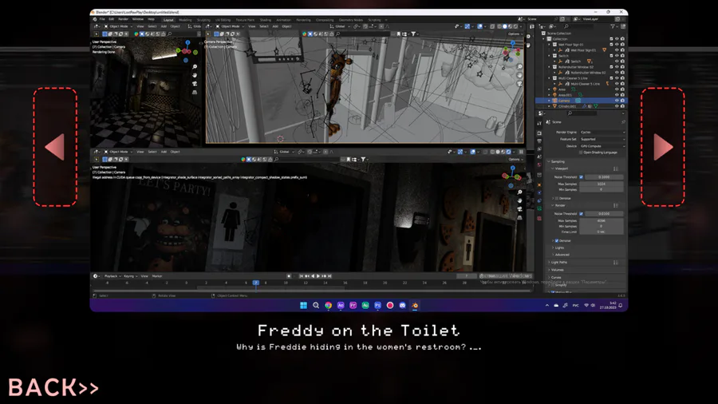The image size is (718, 404).
Task: Expand the Volumes panel
Action: [556, 270]
